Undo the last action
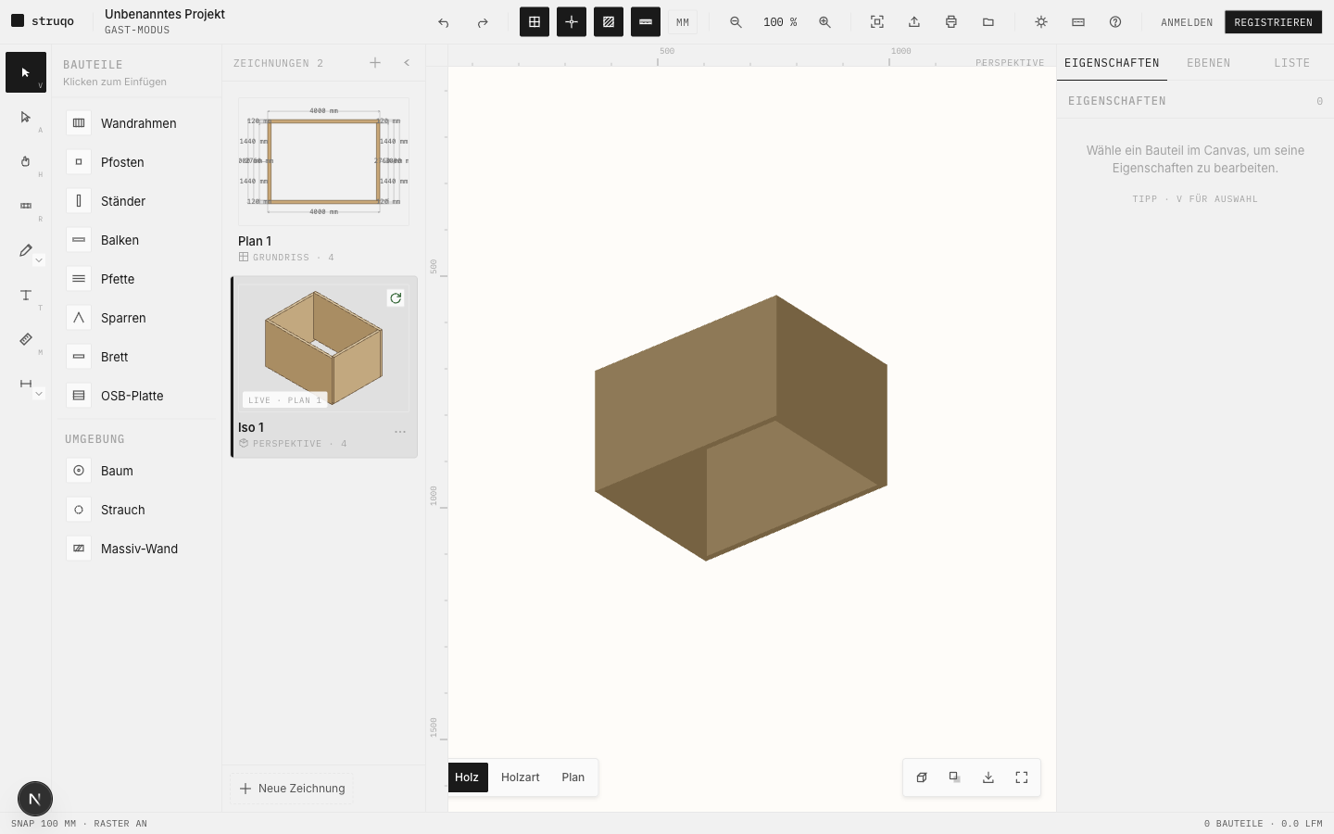 point(444,22)
